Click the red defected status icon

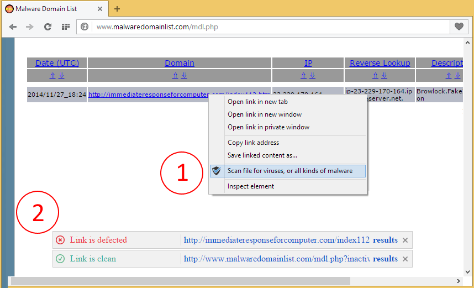tap(60, 240)
